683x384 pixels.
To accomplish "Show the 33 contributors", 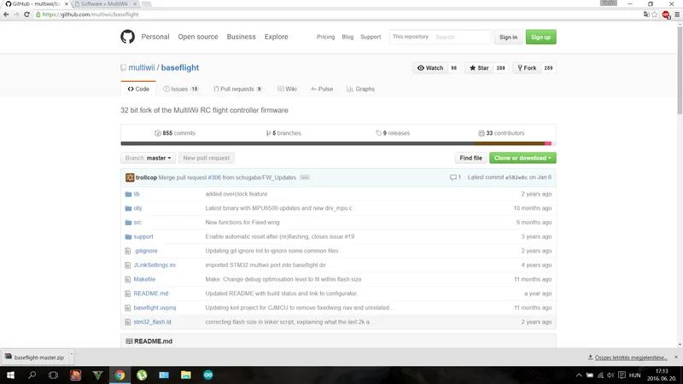I will click(500, 133).
